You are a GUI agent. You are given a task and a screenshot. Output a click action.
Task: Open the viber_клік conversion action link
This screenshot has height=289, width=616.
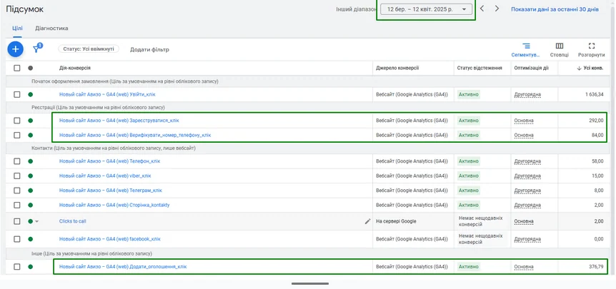point(105,176)
